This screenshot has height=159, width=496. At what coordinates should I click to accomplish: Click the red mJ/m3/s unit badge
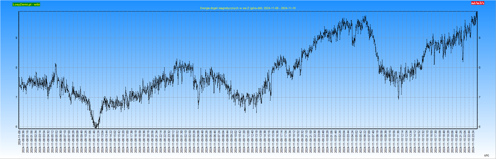click(x=478, y=3)
